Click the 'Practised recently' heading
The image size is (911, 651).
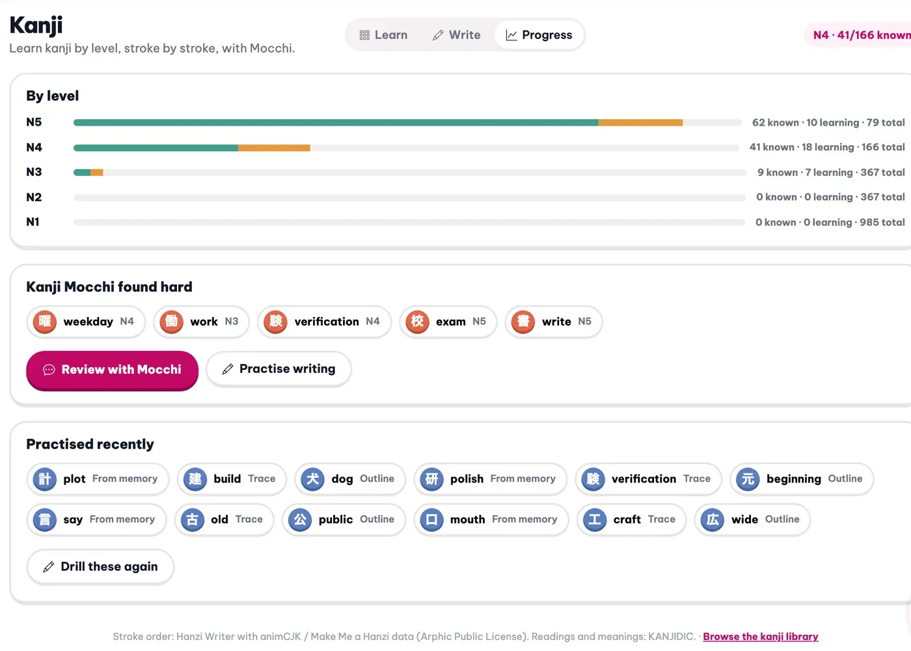(x=90, y=445)
